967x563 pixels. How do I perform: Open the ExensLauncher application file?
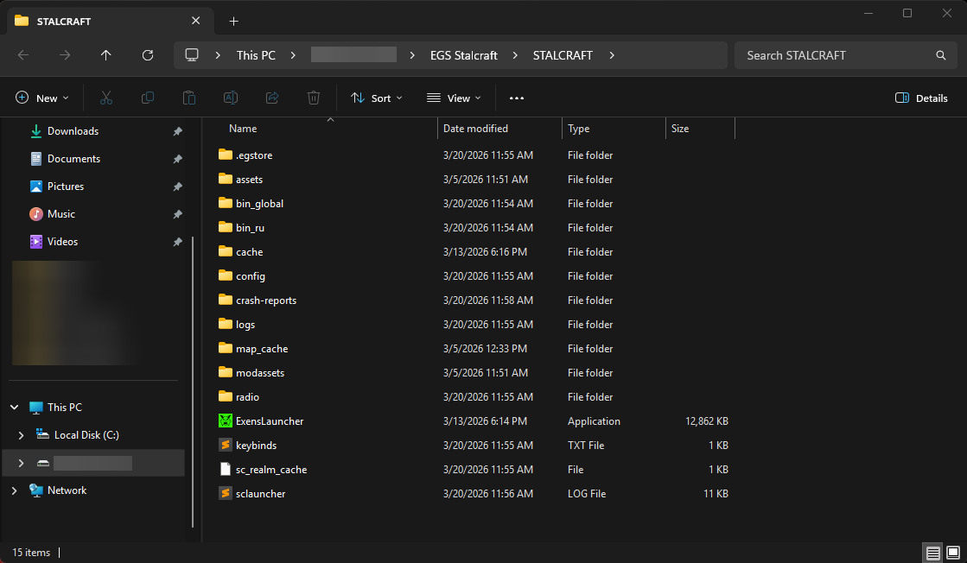[269, 421]
